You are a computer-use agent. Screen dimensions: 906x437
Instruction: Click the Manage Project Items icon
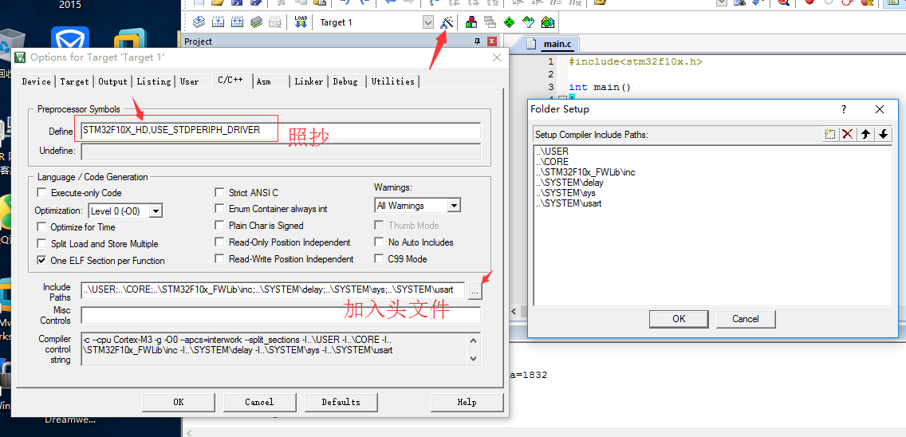(471, 22)
